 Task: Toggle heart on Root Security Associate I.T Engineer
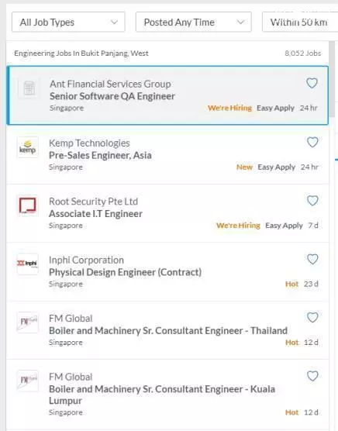point(312,201)
